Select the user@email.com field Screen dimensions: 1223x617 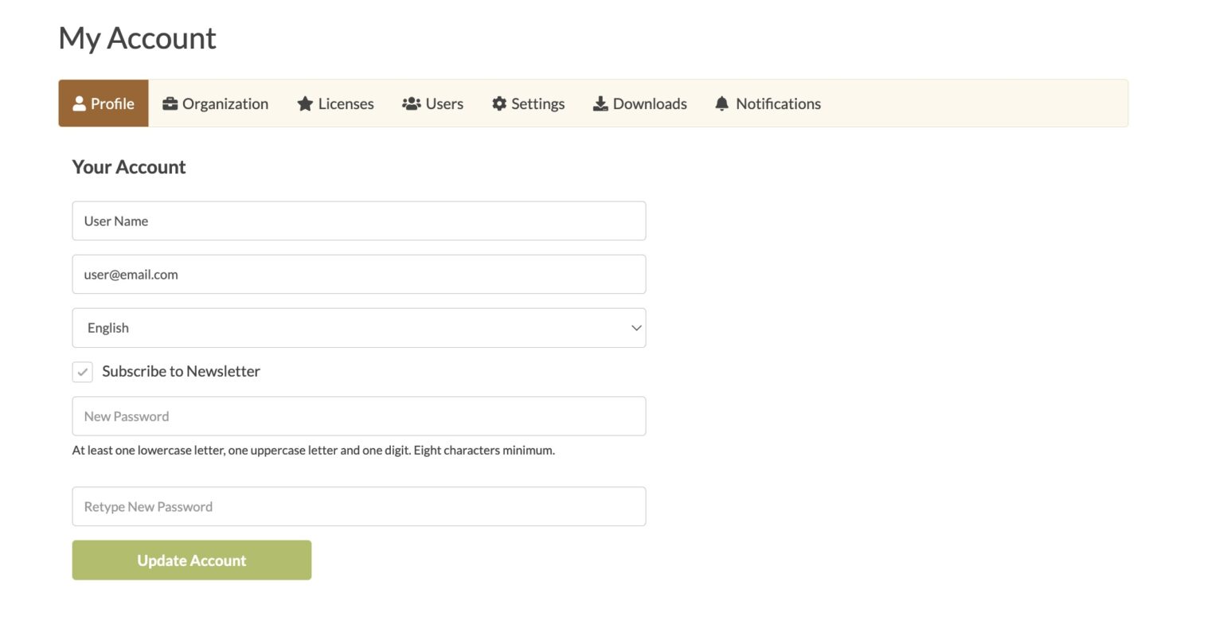[358, 274]
